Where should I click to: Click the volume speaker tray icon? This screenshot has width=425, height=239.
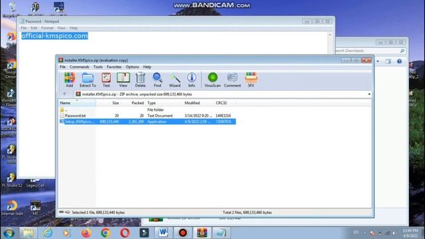pos(394,233)
